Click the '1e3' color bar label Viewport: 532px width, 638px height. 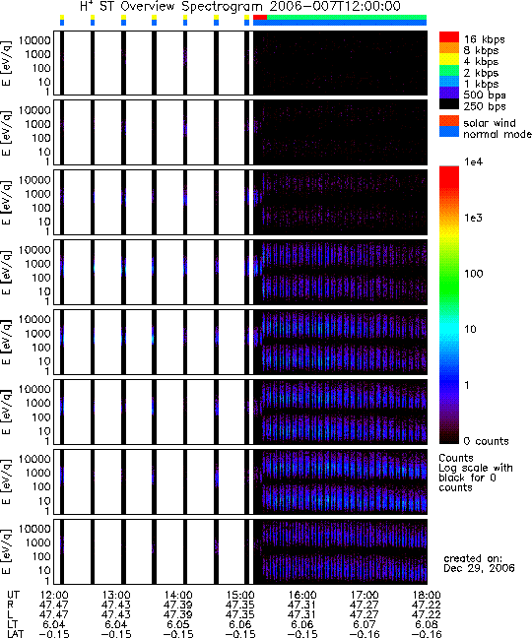point(474,218)
